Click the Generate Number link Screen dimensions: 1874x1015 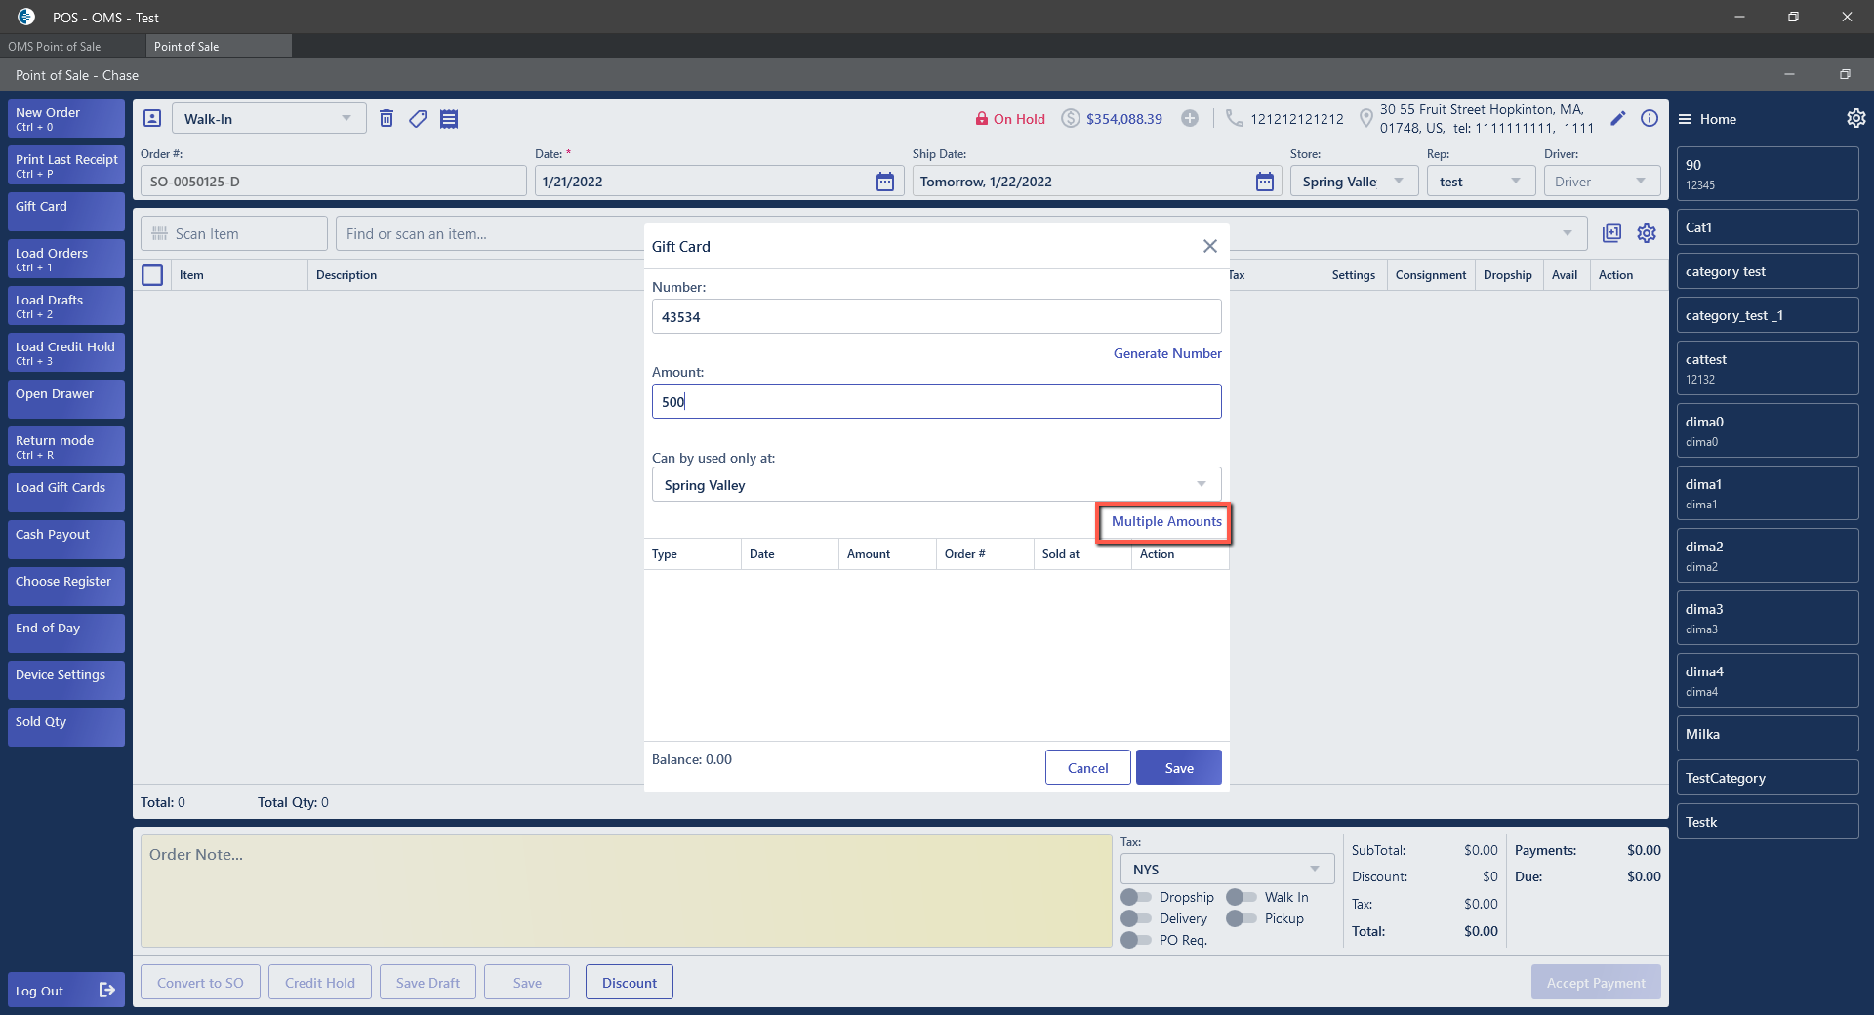coord(1167,353)
